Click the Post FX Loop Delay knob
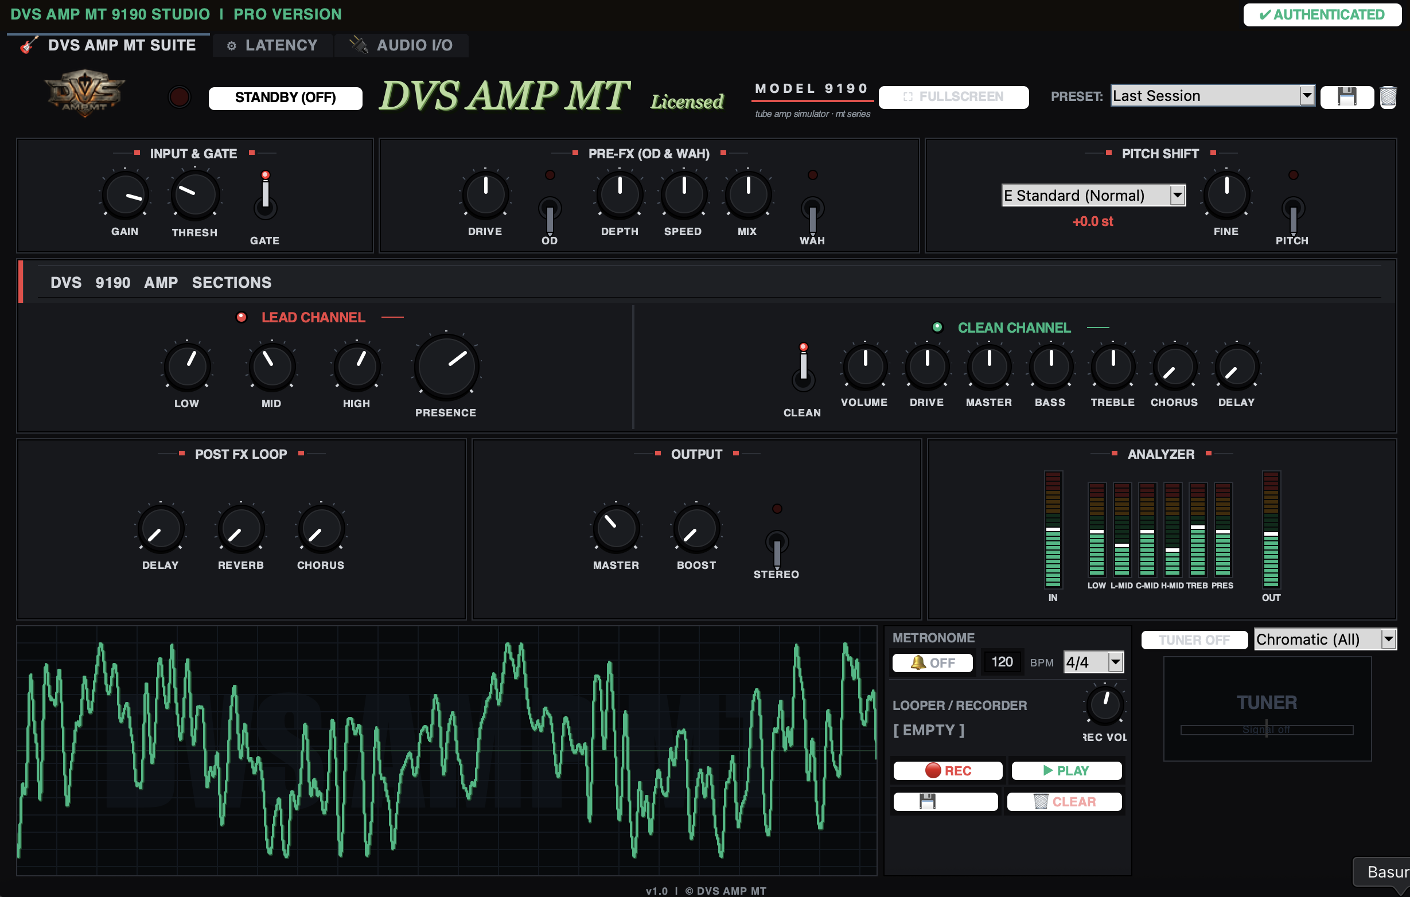 161,529
